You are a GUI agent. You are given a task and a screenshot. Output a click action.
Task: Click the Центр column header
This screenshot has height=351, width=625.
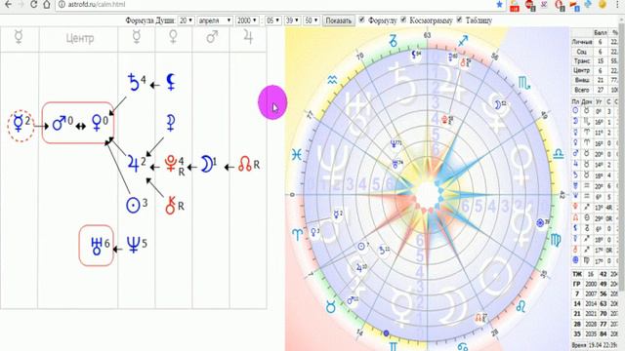pos(80,39)
